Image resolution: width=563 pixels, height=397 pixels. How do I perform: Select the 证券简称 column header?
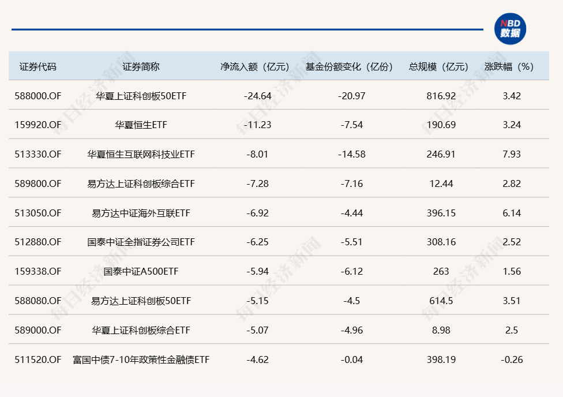click(x=141, y=66)
